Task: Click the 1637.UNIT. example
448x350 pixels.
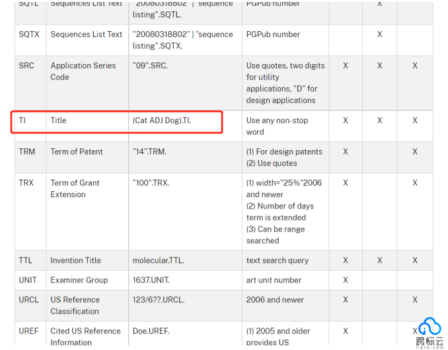Action: pos(151,280)
